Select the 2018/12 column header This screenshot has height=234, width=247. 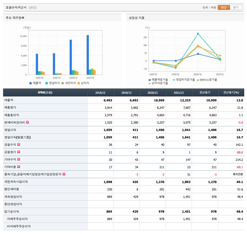point(100,93)
